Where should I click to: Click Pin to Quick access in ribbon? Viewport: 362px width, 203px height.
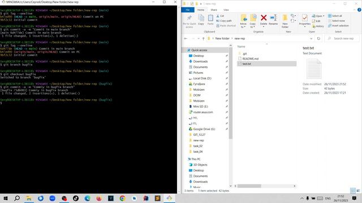pos(189,21)
